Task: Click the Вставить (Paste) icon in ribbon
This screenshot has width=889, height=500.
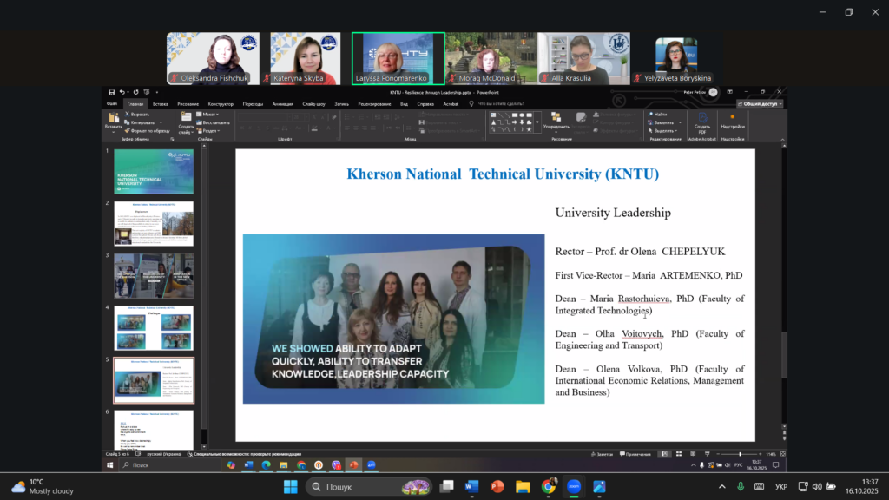Action: [113, 119]
